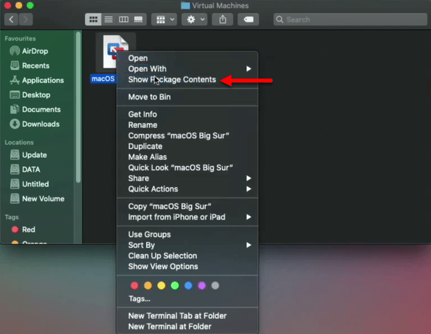Choose Clean Up Selection
Viewport: 431px width, 334px height.
click(187, 256)
